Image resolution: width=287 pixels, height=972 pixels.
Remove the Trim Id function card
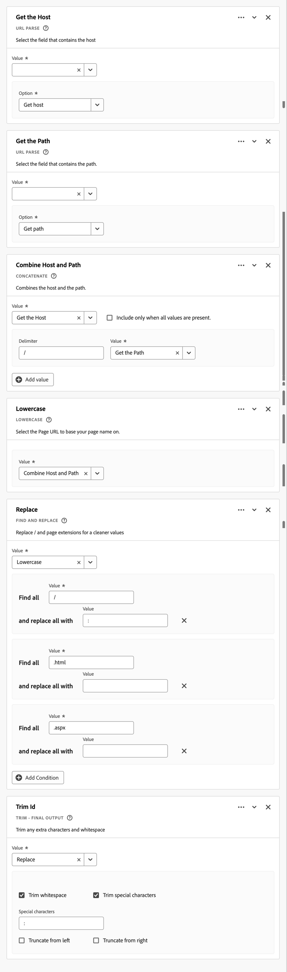(268, 807)
